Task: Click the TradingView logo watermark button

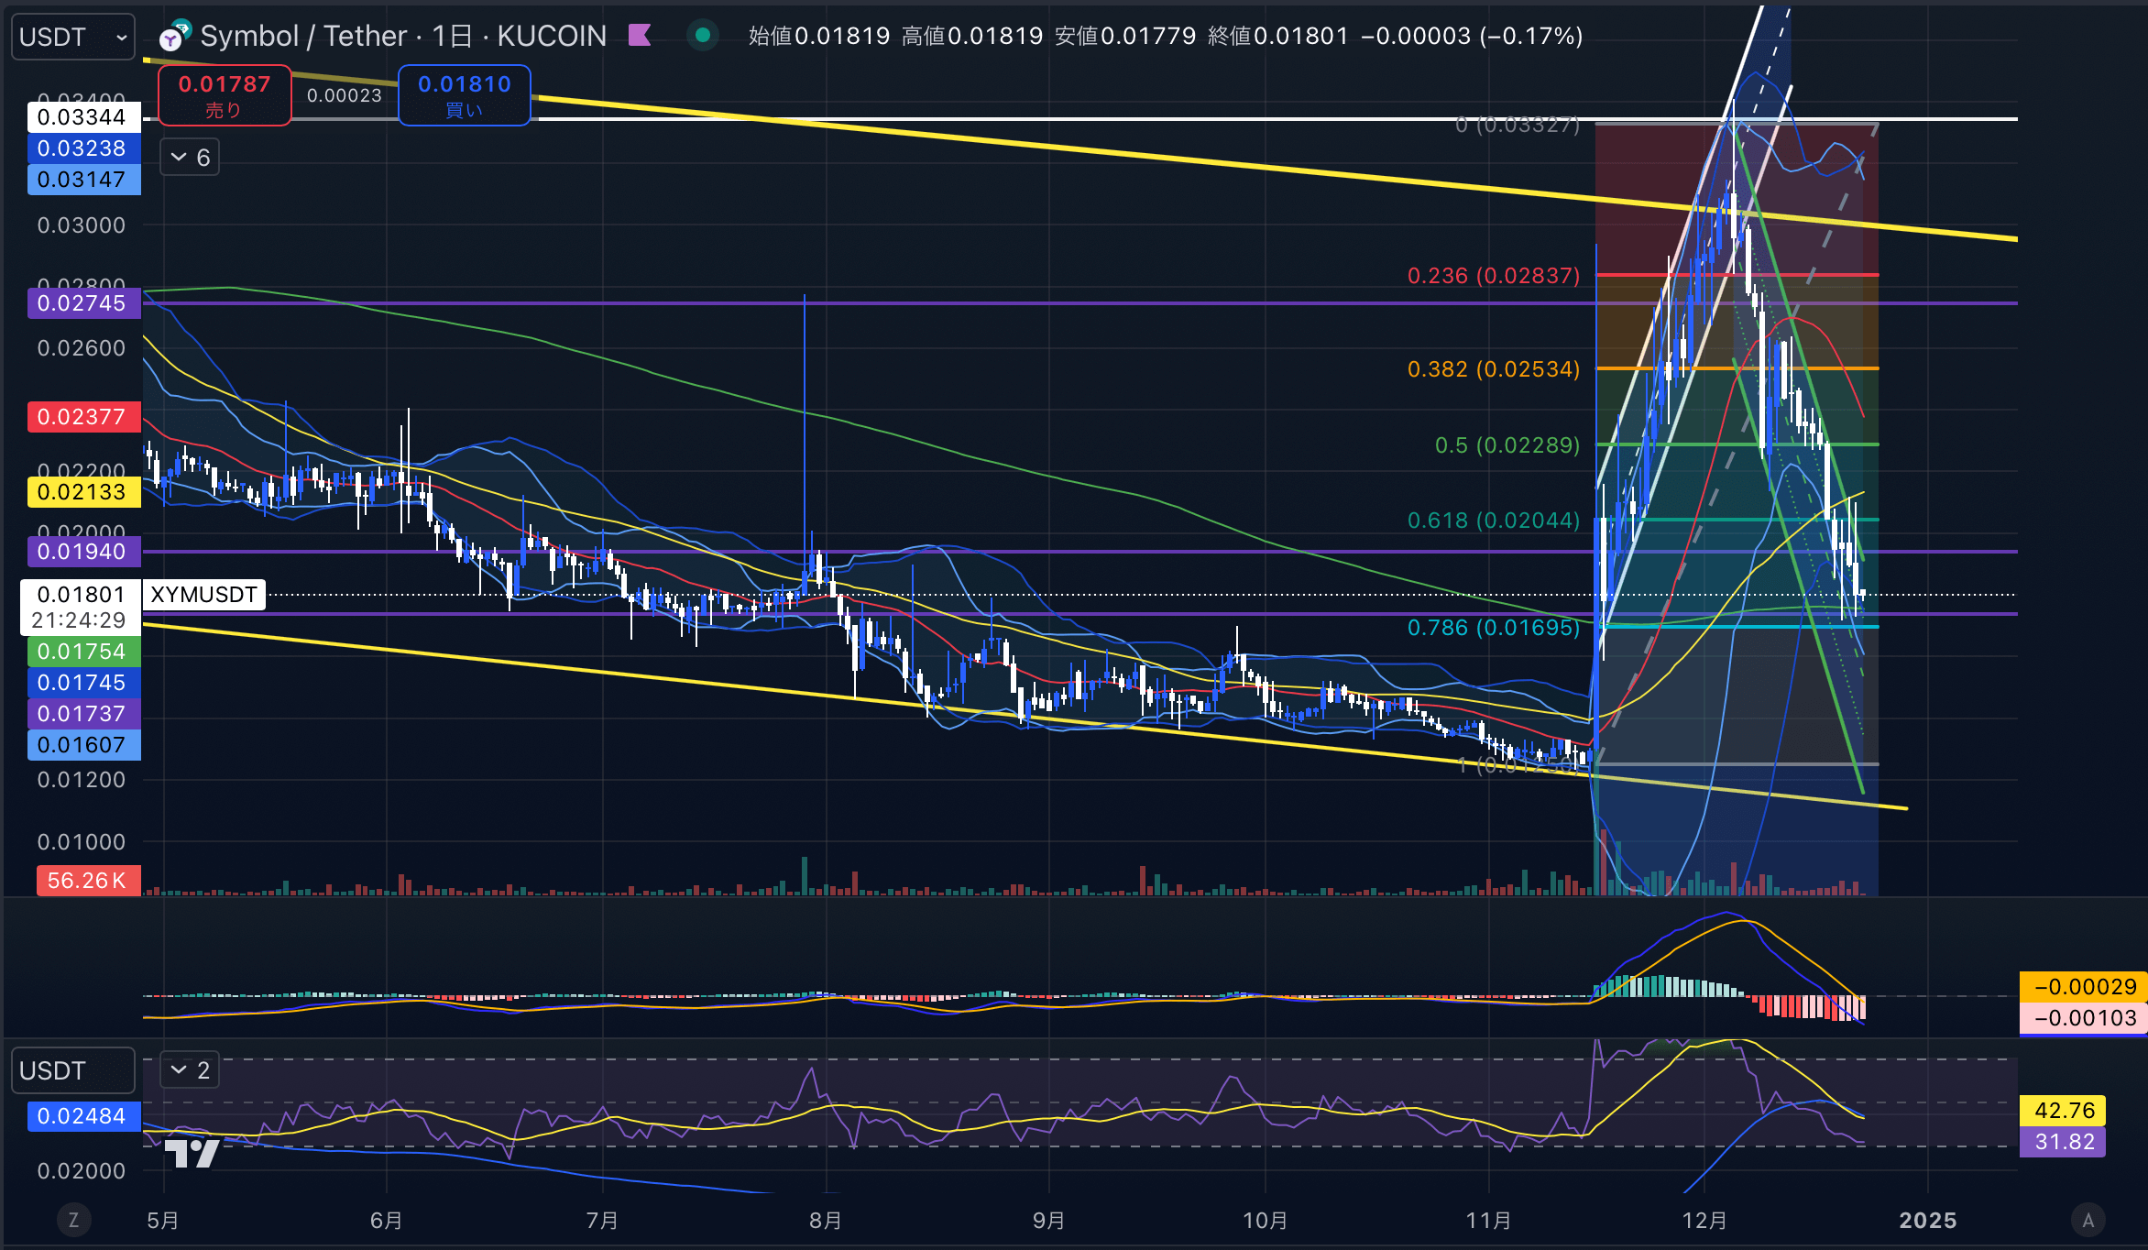Action: pyautogui.click(x=192, y=1153)
